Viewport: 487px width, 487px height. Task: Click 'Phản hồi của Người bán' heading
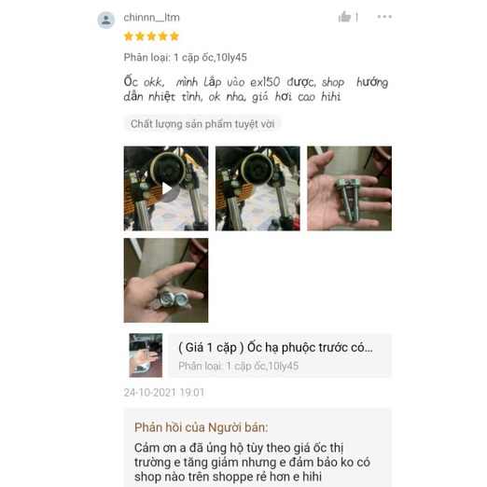click(201, 427)
